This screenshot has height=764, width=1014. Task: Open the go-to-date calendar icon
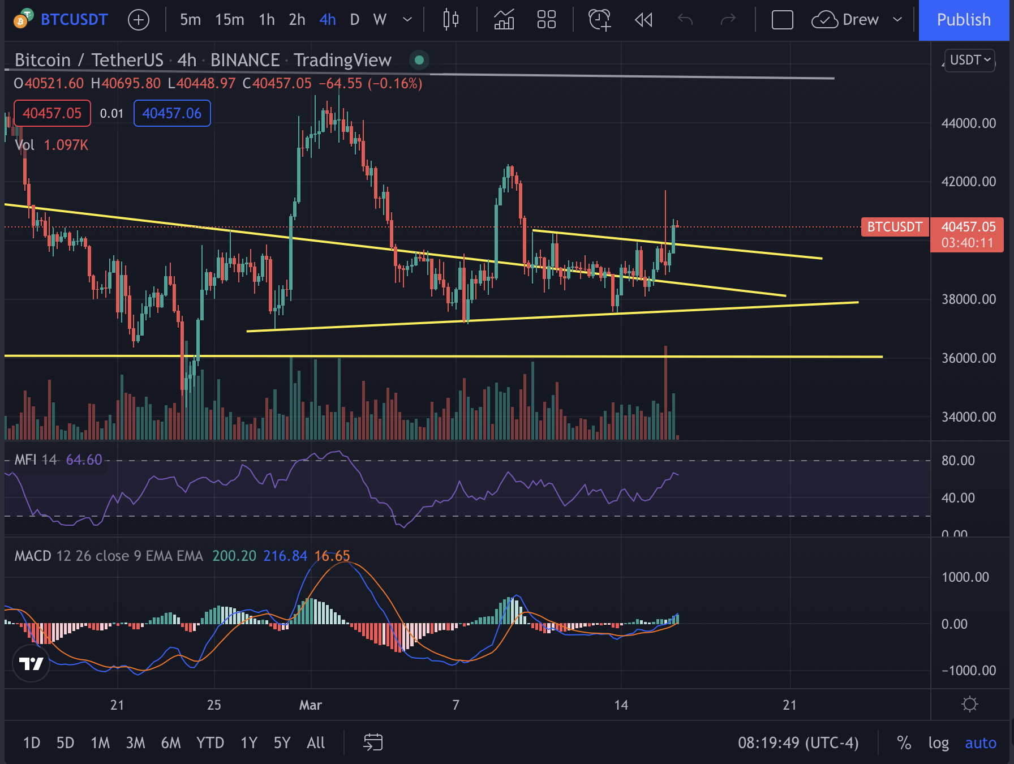coord(373,742)
